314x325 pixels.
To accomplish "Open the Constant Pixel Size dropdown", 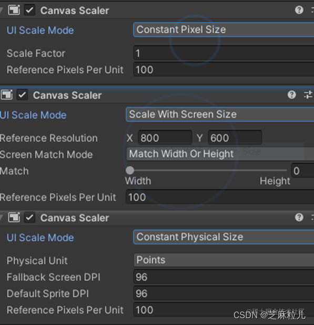I will click(224, 29).
